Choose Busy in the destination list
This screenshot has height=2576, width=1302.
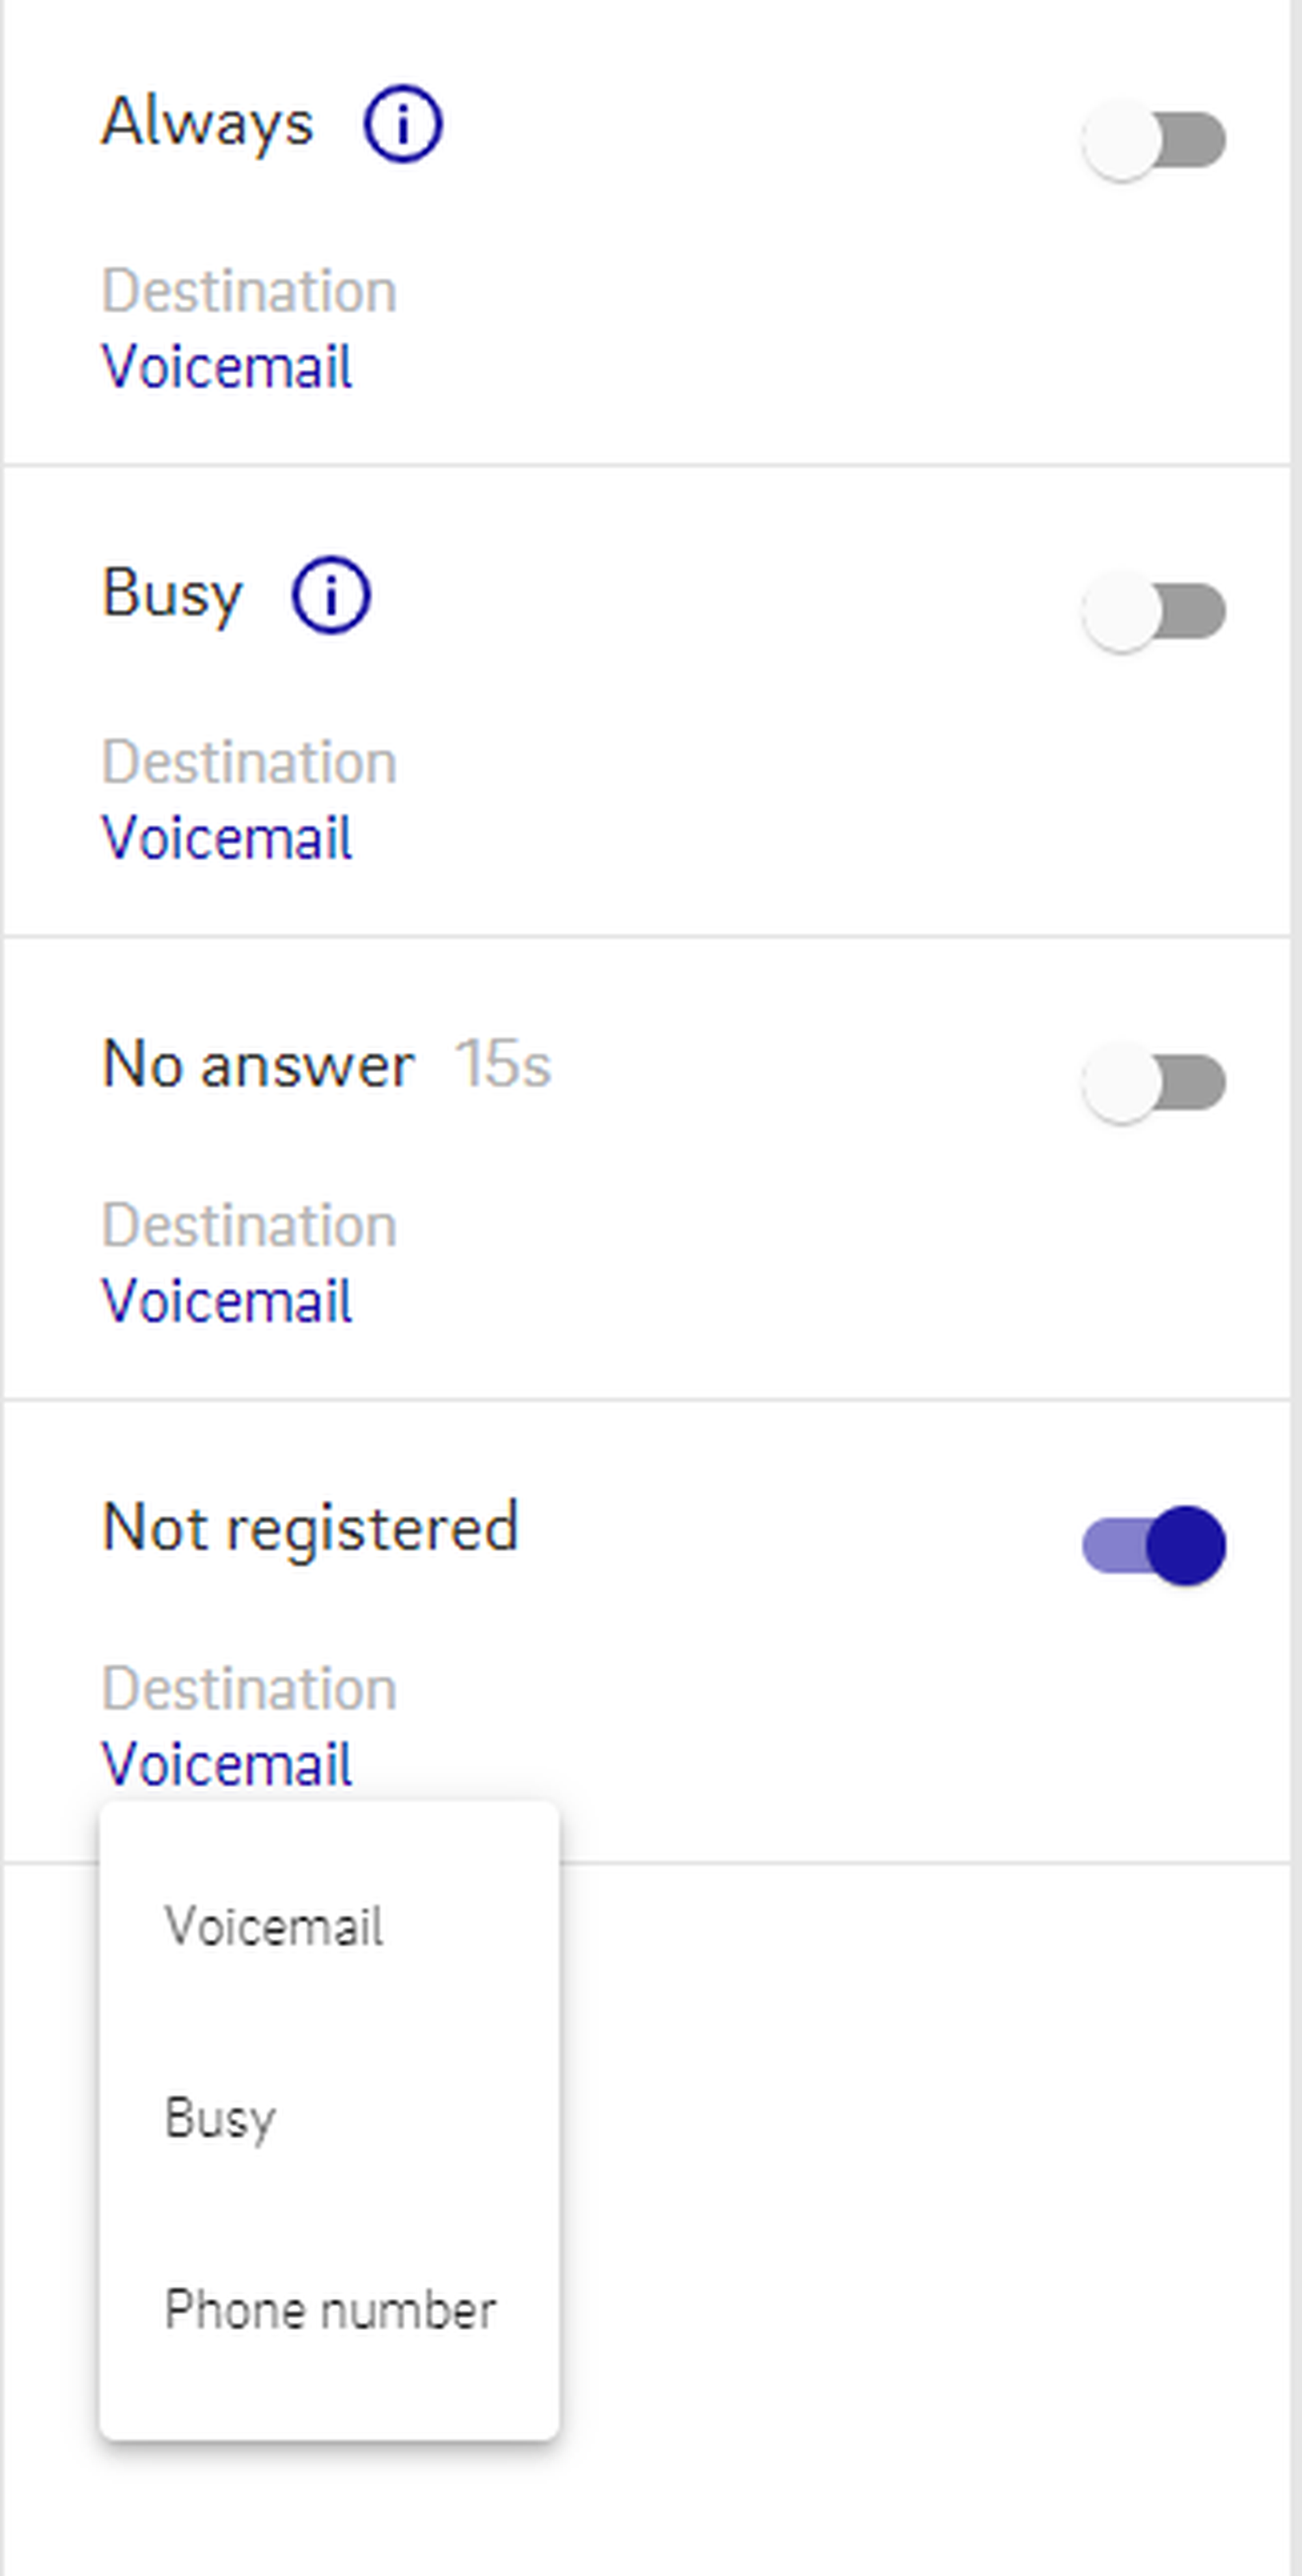220,2118
